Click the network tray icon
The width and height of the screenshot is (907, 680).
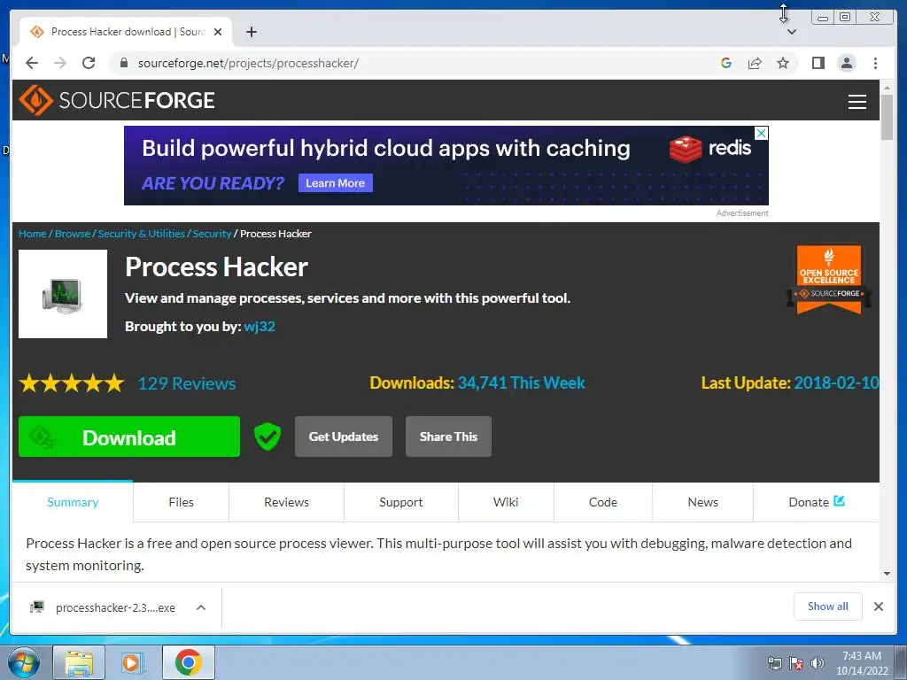click(774, 663)
